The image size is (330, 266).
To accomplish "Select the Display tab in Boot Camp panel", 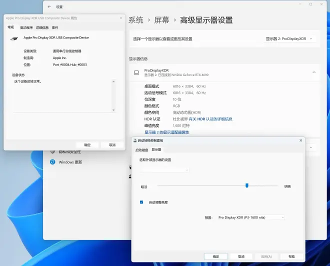I will pos(156,149).
